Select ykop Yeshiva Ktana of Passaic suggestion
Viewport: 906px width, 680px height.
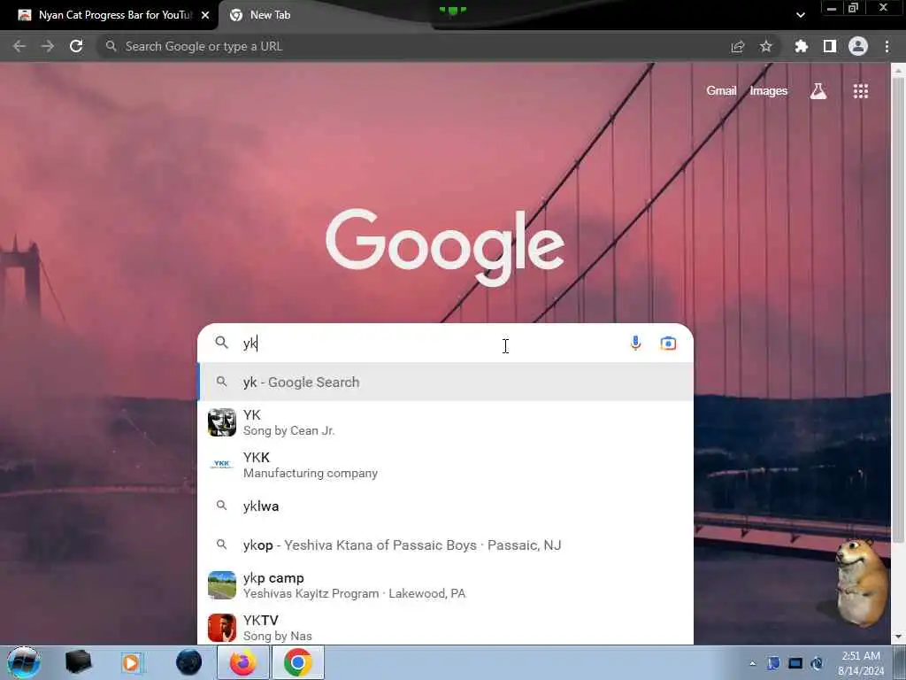click(x=445, y=545)
